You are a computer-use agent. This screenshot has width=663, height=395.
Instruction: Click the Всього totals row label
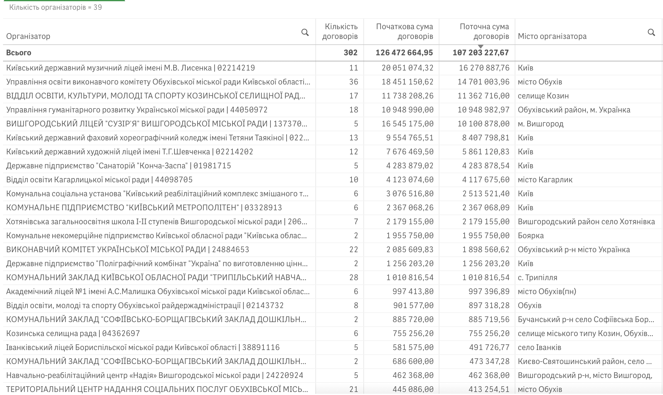point(19,53)
